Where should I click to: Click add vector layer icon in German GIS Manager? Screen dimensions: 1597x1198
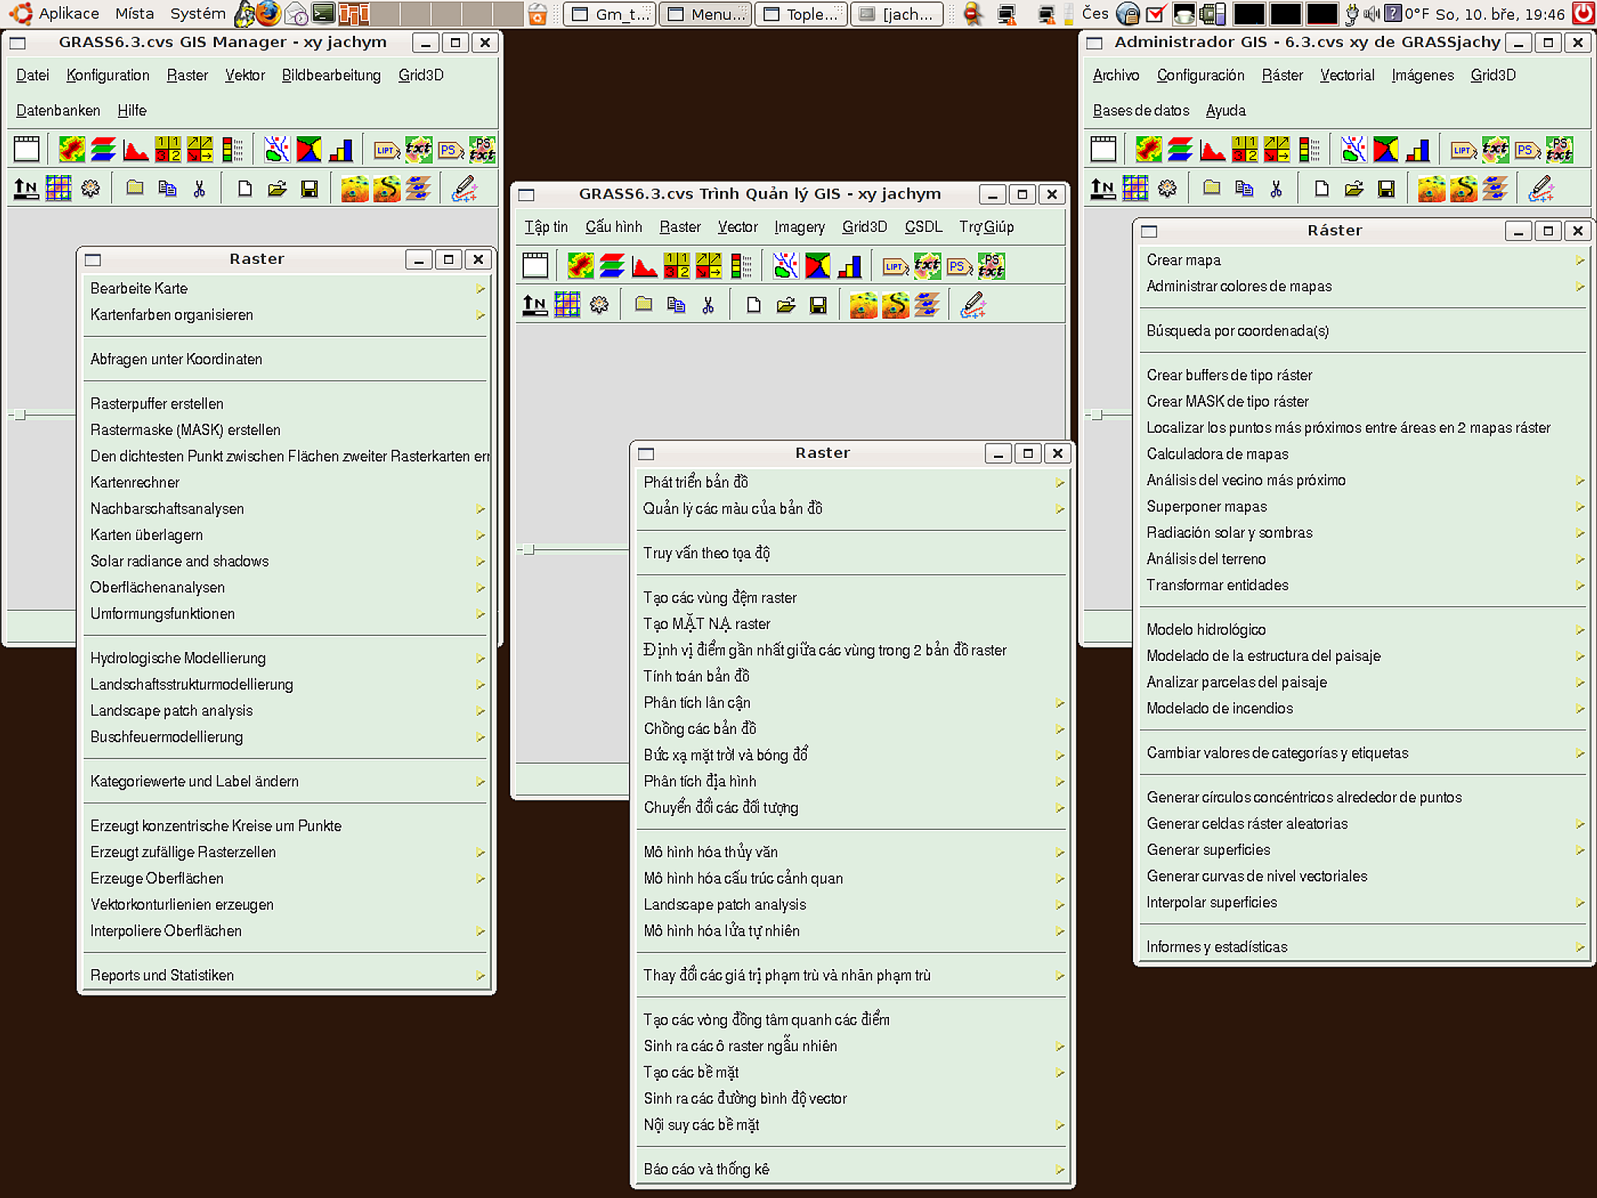[277, 150]
